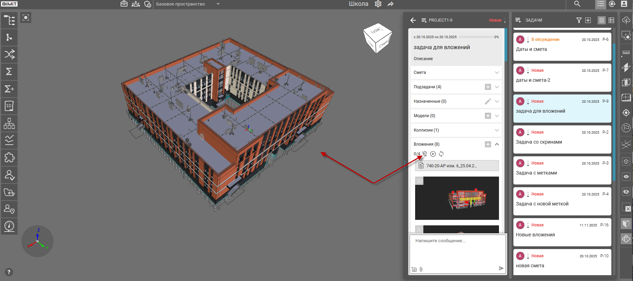Click the filter icon in Задачи panel

click(x=579, y=20)
